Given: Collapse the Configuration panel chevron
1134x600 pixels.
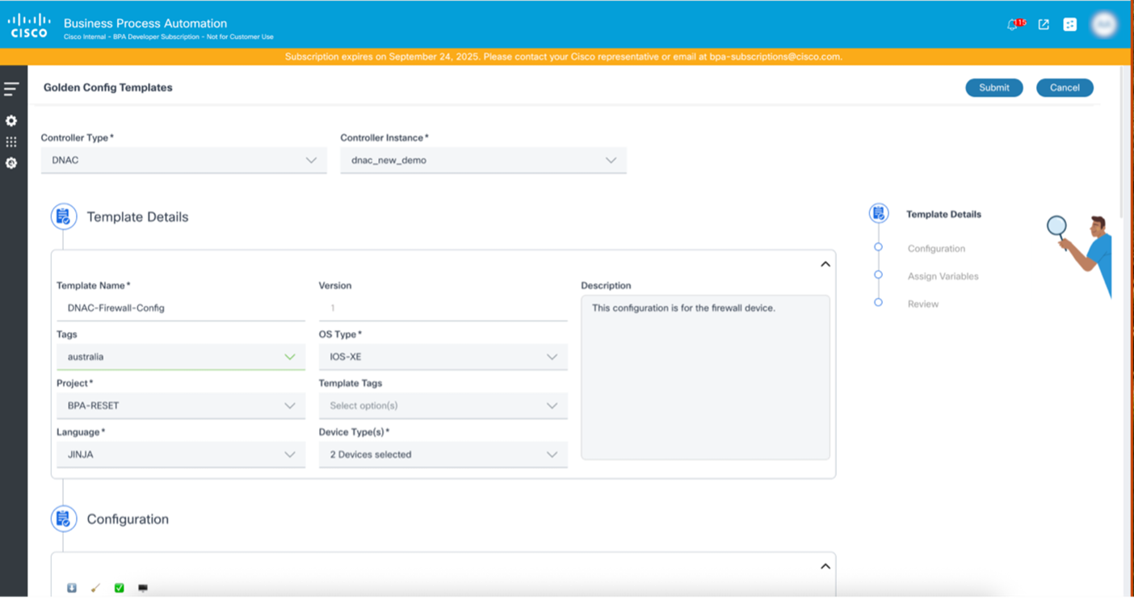Looking at the screenshot, I should tap(825, 566).
